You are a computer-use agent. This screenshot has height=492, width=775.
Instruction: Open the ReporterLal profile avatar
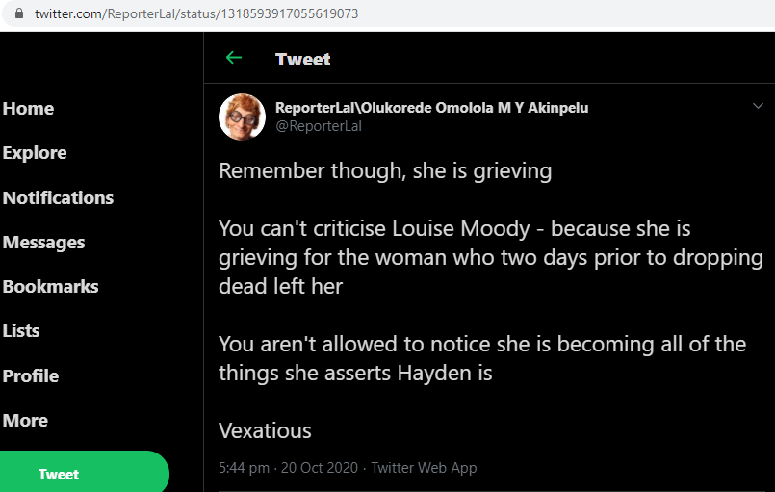point(243,117)
